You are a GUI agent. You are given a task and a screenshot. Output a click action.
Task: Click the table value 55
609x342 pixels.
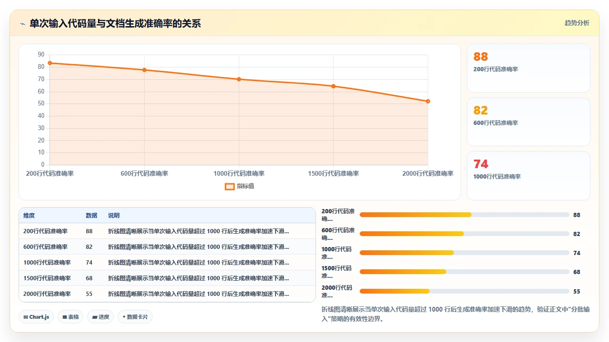pos(89,294)
